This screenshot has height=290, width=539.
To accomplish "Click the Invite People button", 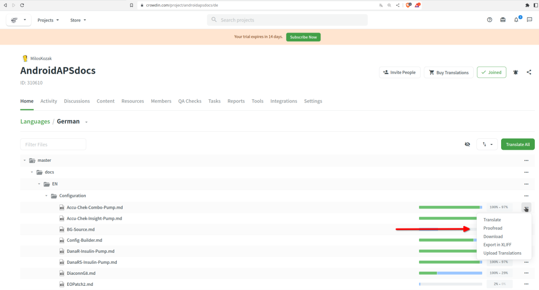I will [x=400, y=72].
